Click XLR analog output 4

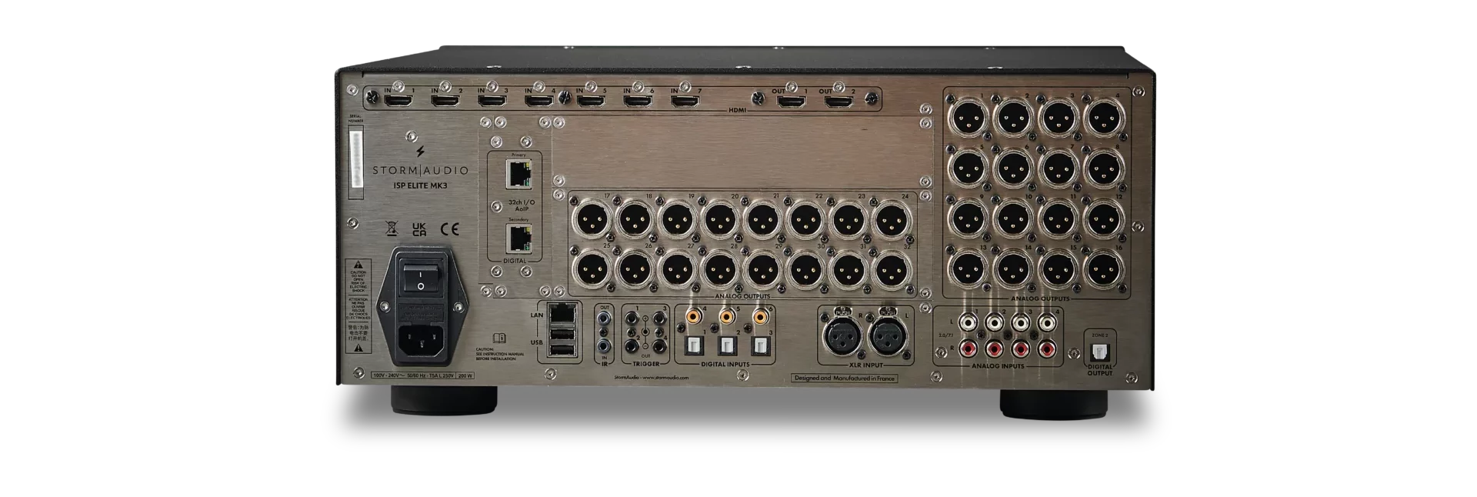tap(1105, 118)
